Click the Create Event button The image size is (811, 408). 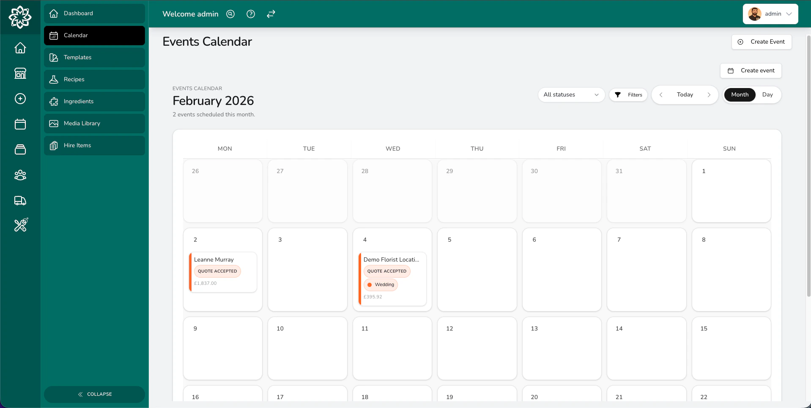pos(761,41)
